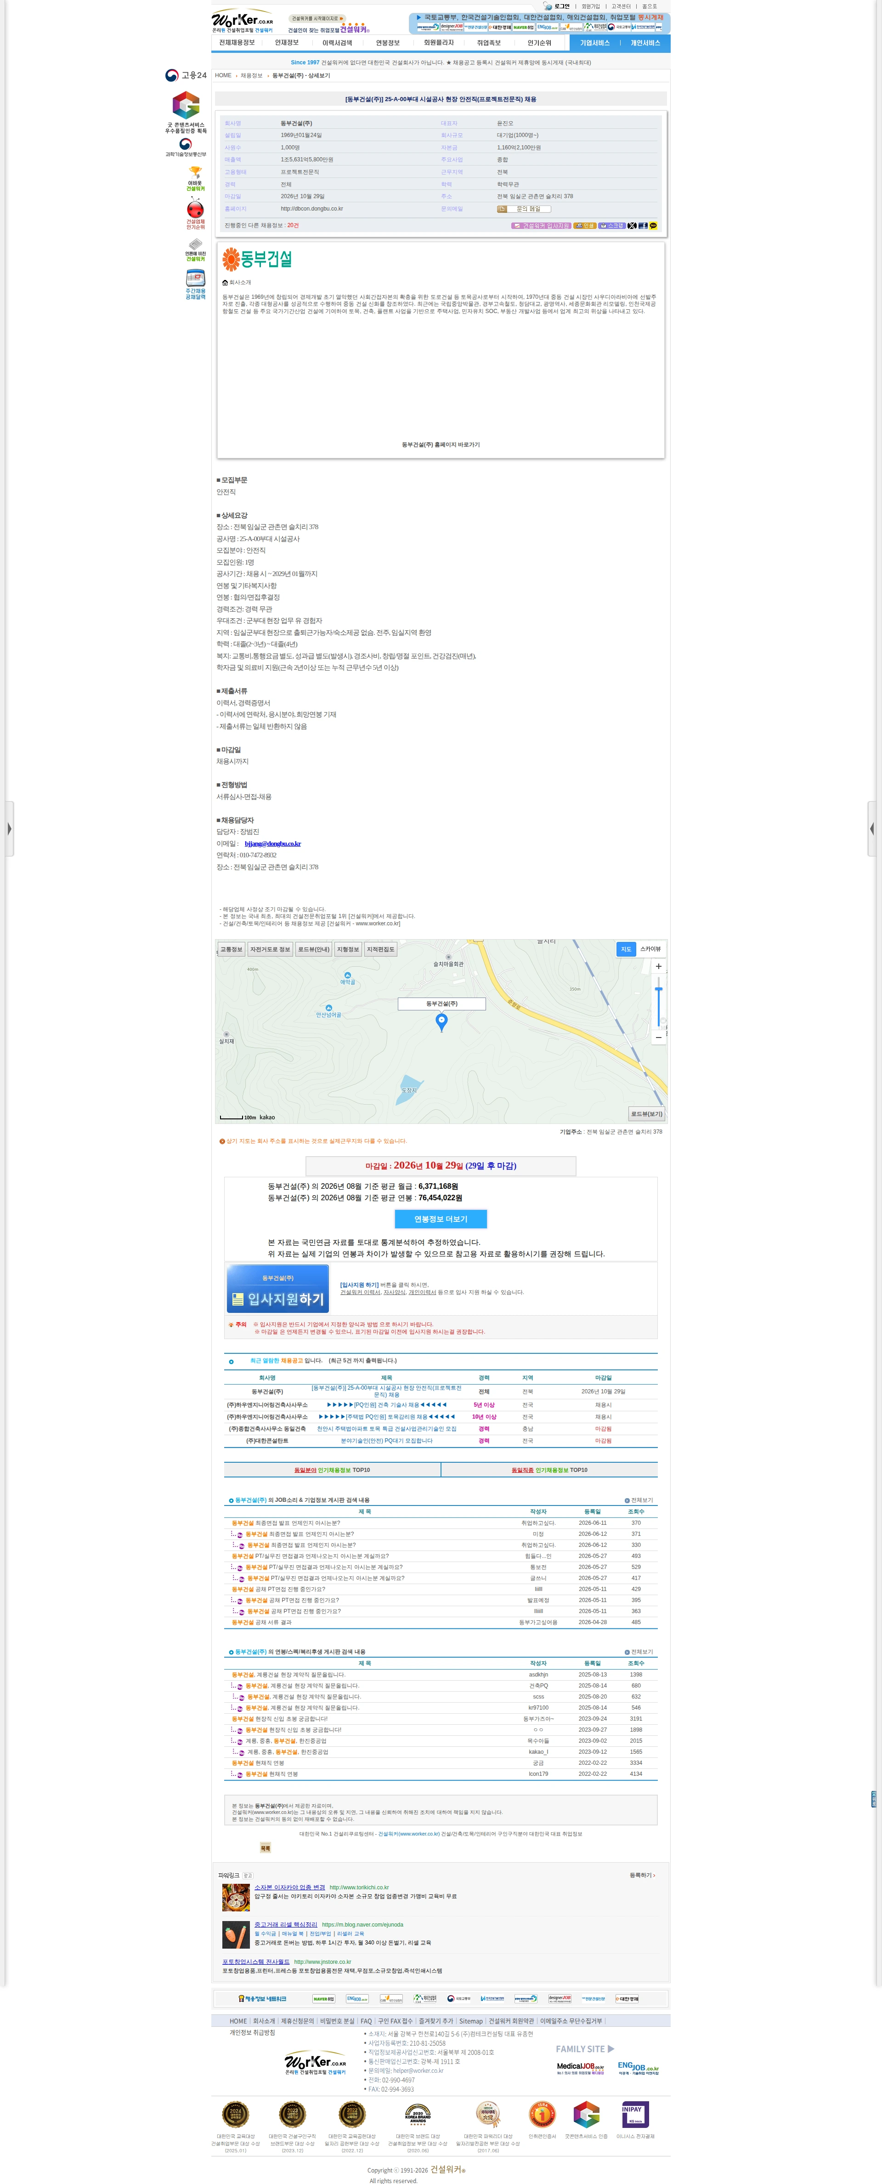The image size is (882, 2184).
Task: Open recent posting "분야기술인(안전) PQ대기 모집합니다"
Action: [x=386, y=1441]
